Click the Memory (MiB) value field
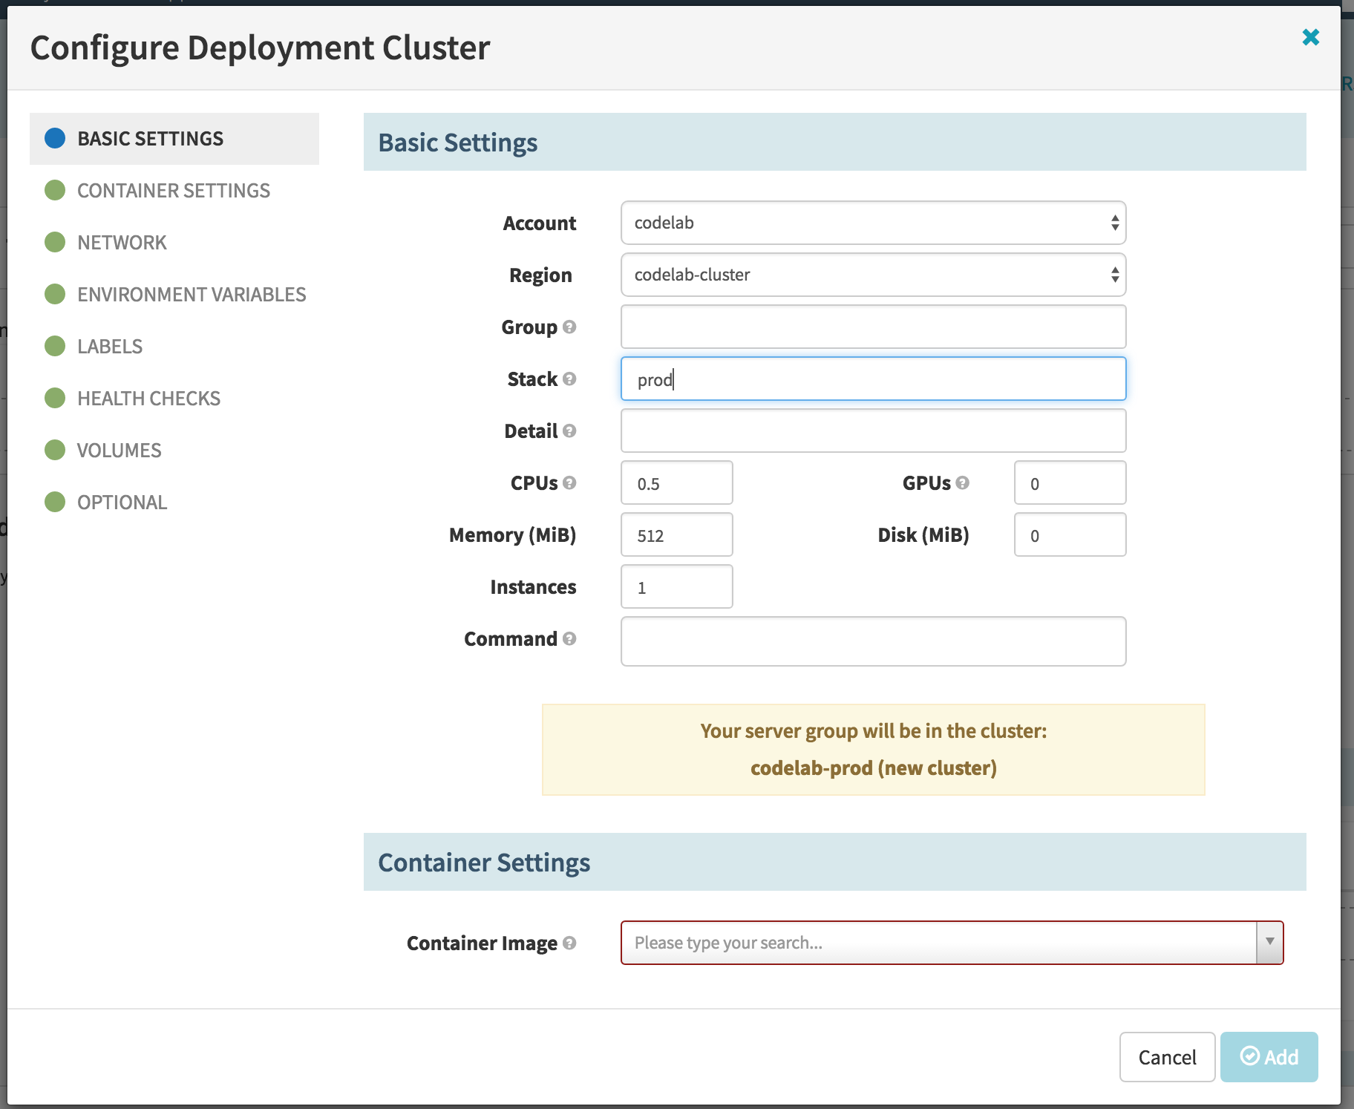This screenshot has width=1354, height=1109. pos(677,534)
